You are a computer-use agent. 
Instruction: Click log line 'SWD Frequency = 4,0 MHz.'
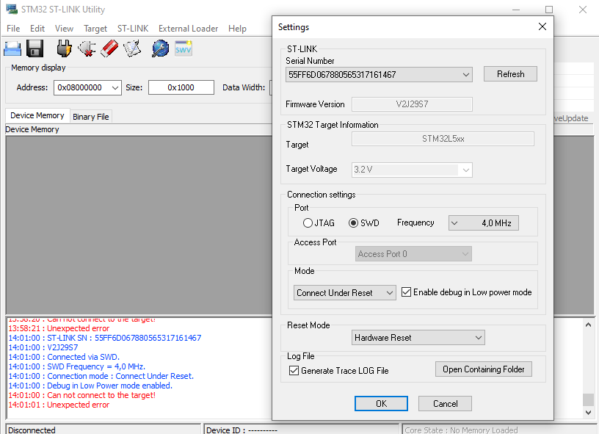point(77,366)
